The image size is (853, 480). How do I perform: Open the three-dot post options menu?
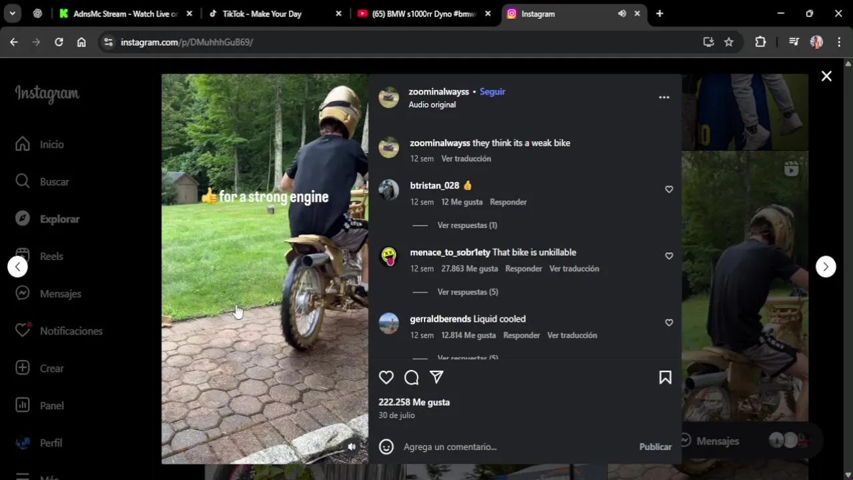click(663, 97)
